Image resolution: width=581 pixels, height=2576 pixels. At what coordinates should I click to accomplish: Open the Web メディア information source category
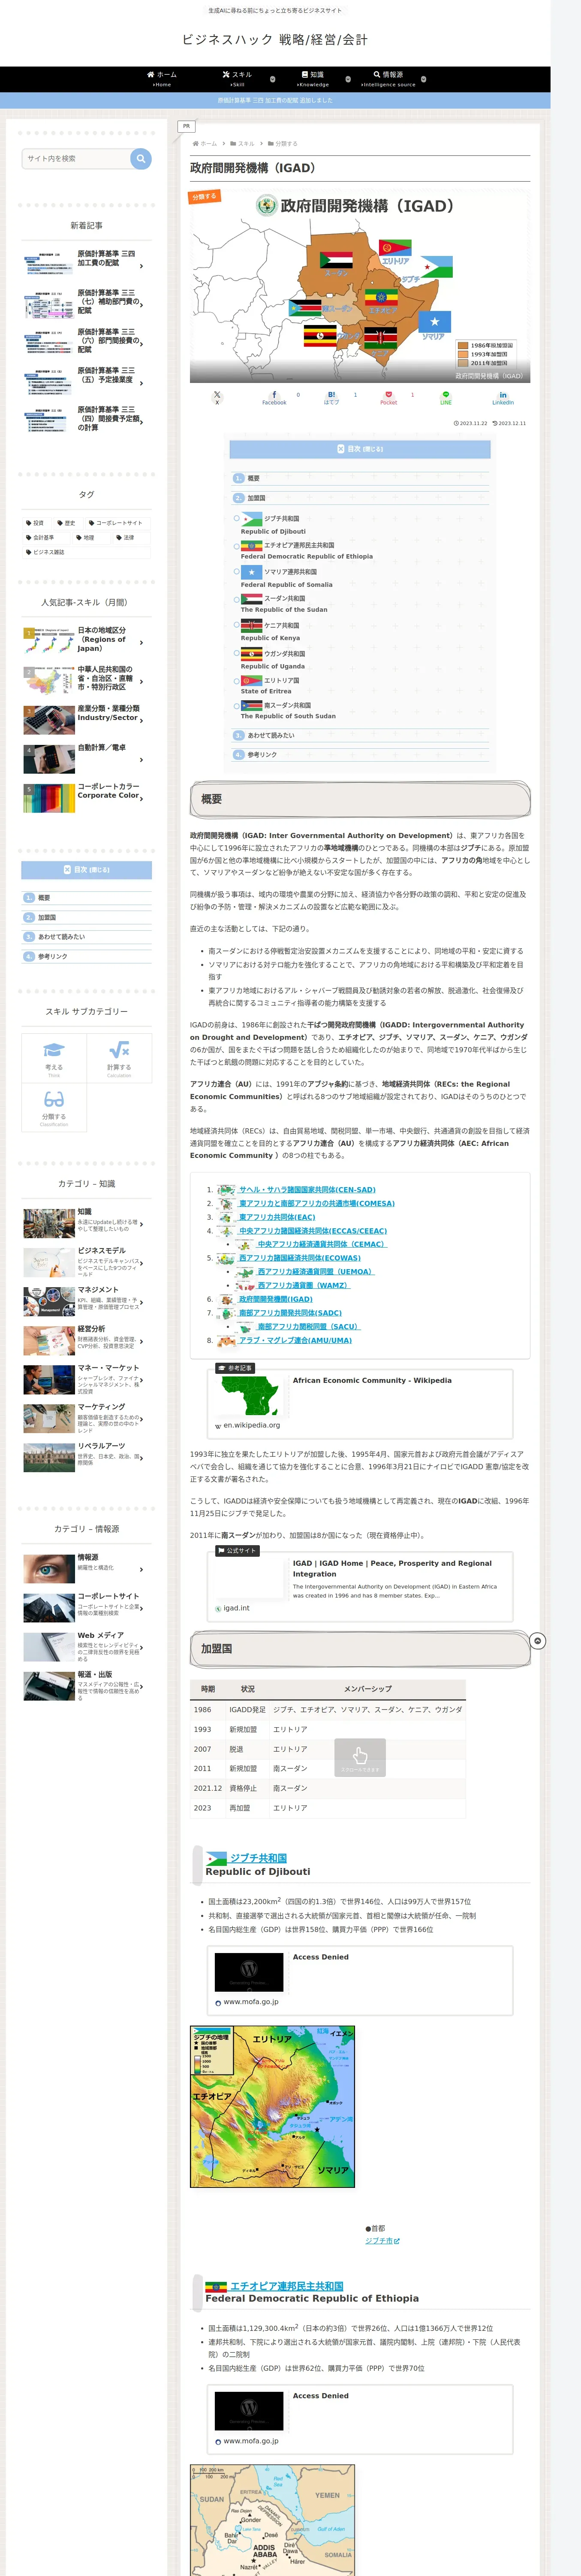pyautogui.click(x=87, y=1646)
